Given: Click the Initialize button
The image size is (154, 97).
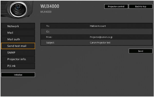Looking at the screenshot, I should click(18, 75).
